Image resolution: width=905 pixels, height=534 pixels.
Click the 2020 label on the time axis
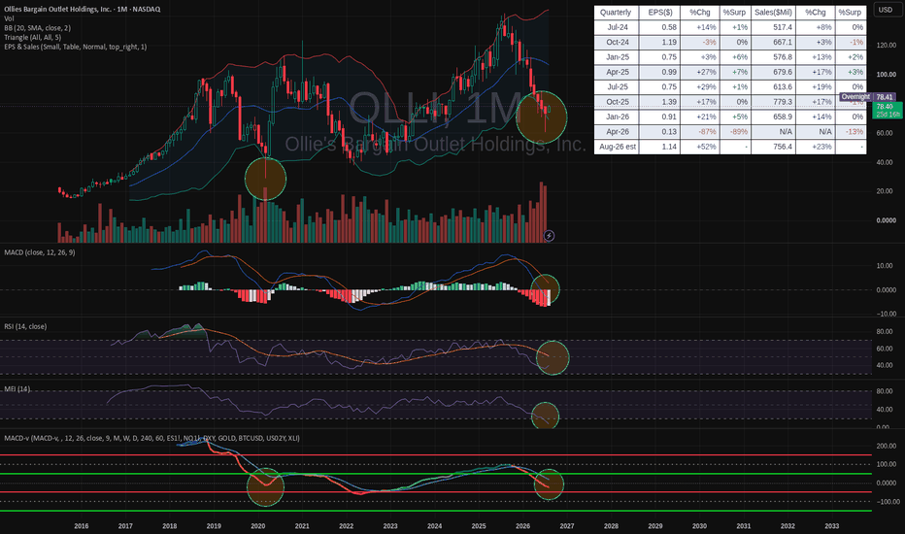257,526
